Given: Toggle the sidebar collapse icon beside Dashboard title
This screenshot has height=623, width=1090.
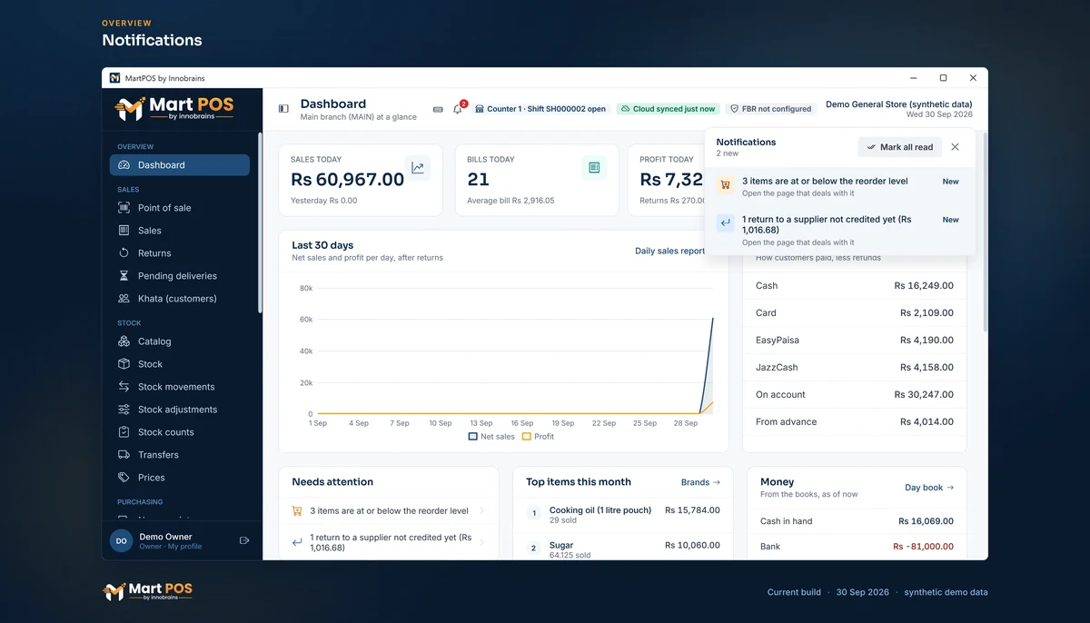Looking at the screenshot, I should tap(283, 109).
